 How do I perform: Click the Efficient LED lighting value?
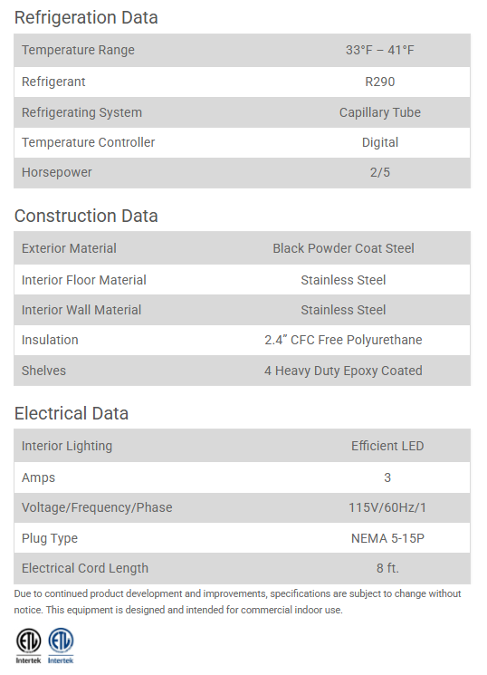pyautogui.click(x=387, y=446)
